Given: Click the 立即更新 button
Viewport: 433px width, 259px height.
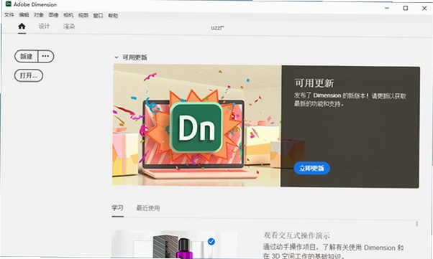Looking at the screenshot, I should [x=311, y=168].
